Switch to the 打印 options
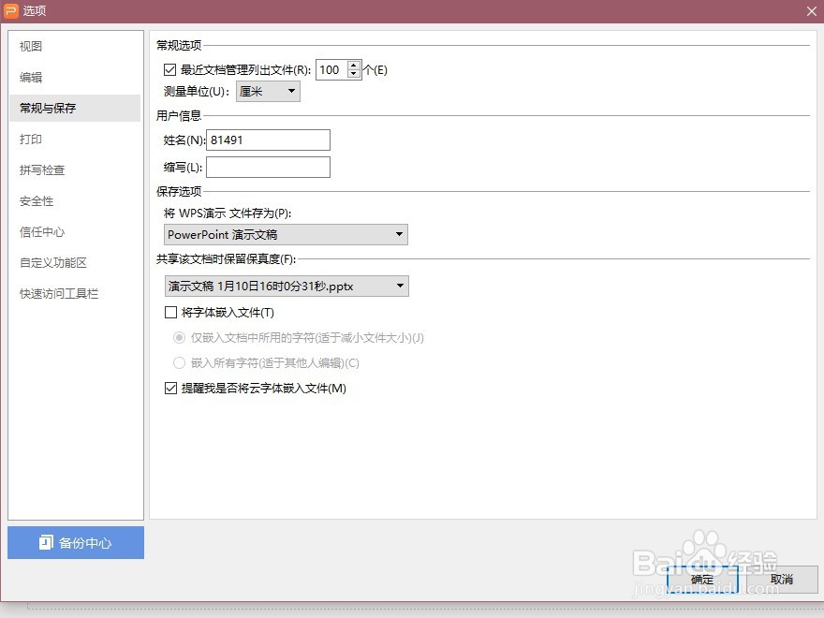This screenshot has width=824, height=618. point(75,140)
